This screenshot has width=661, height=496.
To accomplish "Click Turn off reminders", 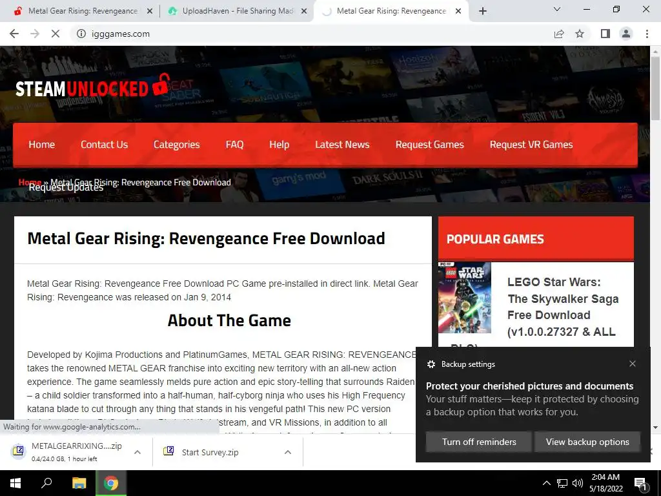I will click(479, 442).
